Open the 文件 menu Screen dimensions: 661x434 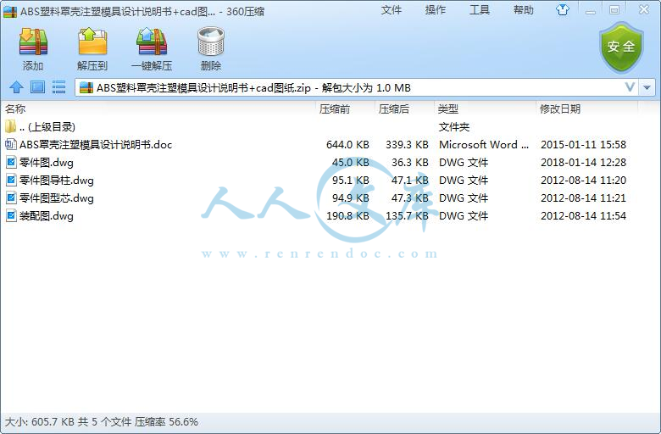pos(392,9)
